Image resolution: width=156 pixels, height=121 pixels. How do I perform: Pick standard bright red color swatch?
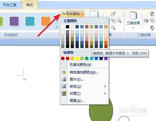(x=67, y=59)
